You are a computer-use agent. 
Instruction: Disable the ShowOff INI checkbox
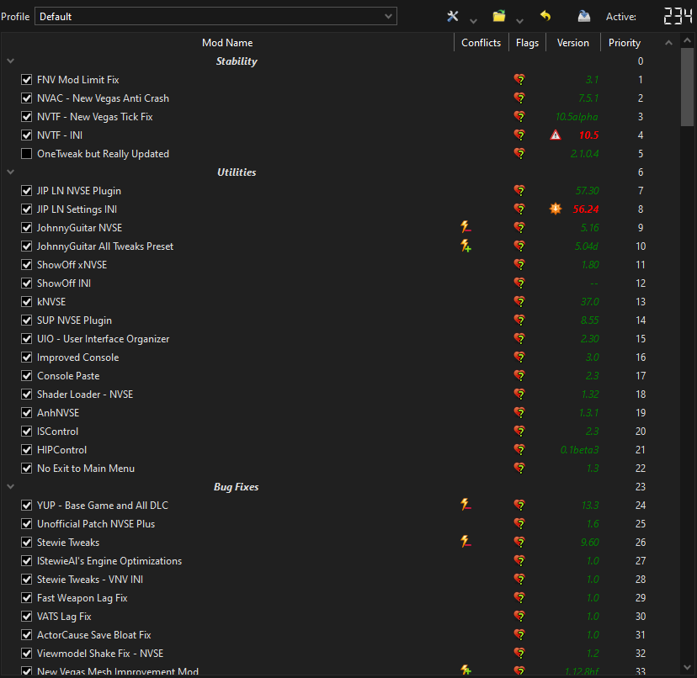click(27, 283)
